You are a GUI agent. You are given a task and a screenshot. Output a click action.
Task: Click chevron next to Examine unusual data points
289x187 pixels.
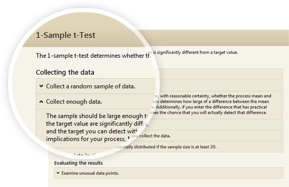(58, 173)
